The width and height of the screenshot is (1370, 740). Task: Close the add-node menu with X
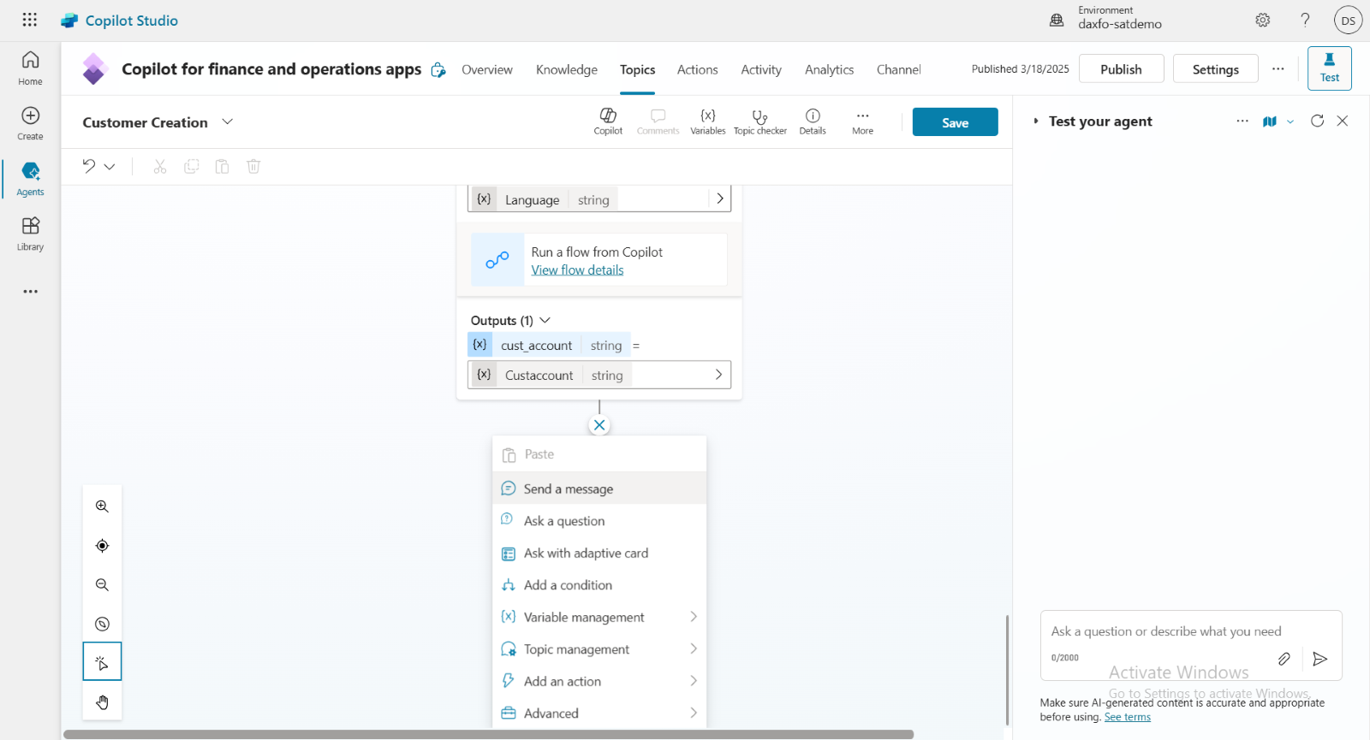point(599,425)
